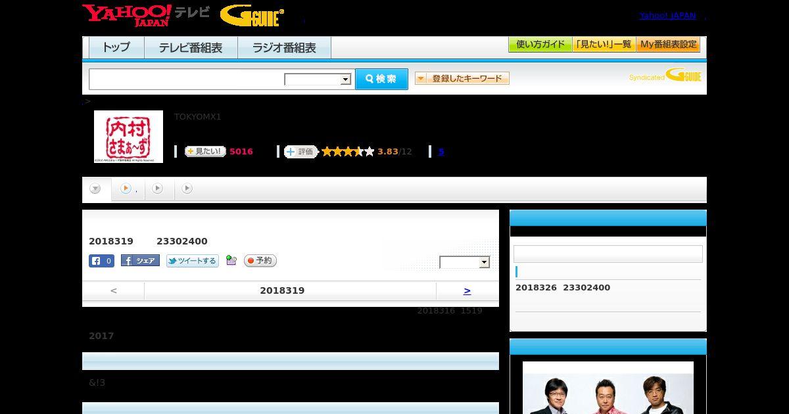Click the ツイートする Twitter button
The image size is (789, 414).
(193, 261)
